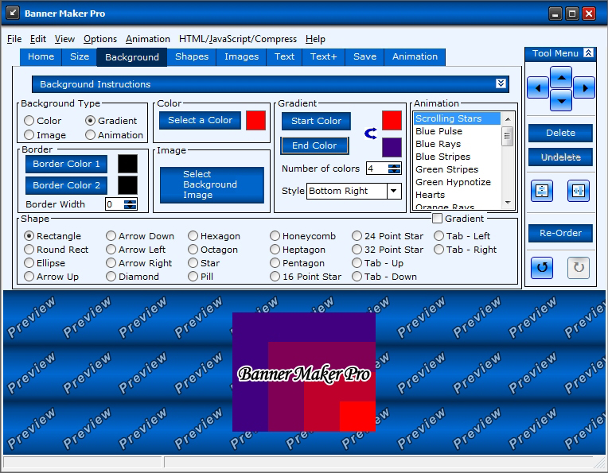The height and width of the screenshot is (473, 608).
Task: Select the Gradient background type
Action: tap(111, 121)
